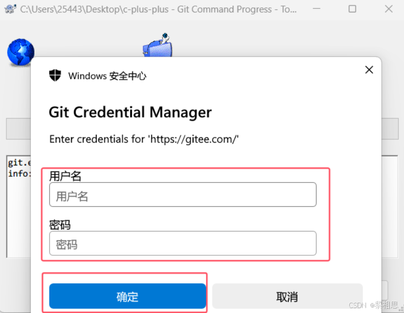Click the gray progress bar behind dialog
This screenshot has width=404, height=313.
pos(19,129)
